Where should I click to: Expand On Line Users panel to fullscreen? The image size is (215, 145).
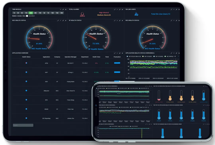tap(172, 10)
